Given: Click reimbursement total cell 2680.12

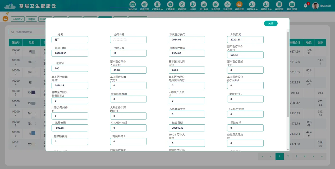Looking at the screenshot, I should pyautogui.click(x=295, y=103).
